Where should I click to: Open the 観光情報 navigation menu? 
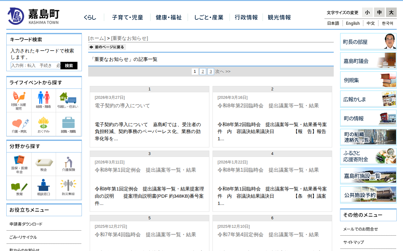coord(279,18)
